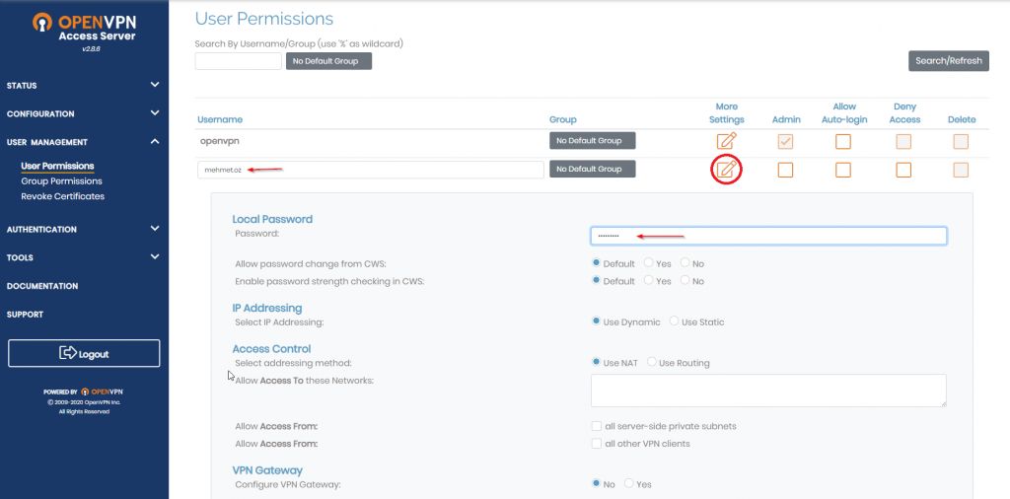
Task: Select Yes for Configure VPN Gateway
Action: (628, 483)
